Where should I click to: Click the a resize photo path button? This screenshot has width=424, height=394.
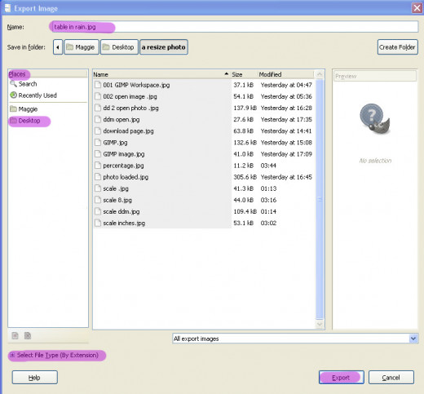[x=164, y=47]
